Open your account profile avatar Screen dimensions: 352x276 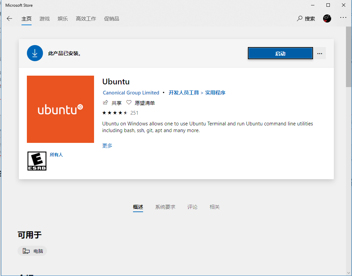[x=327, y=18]
